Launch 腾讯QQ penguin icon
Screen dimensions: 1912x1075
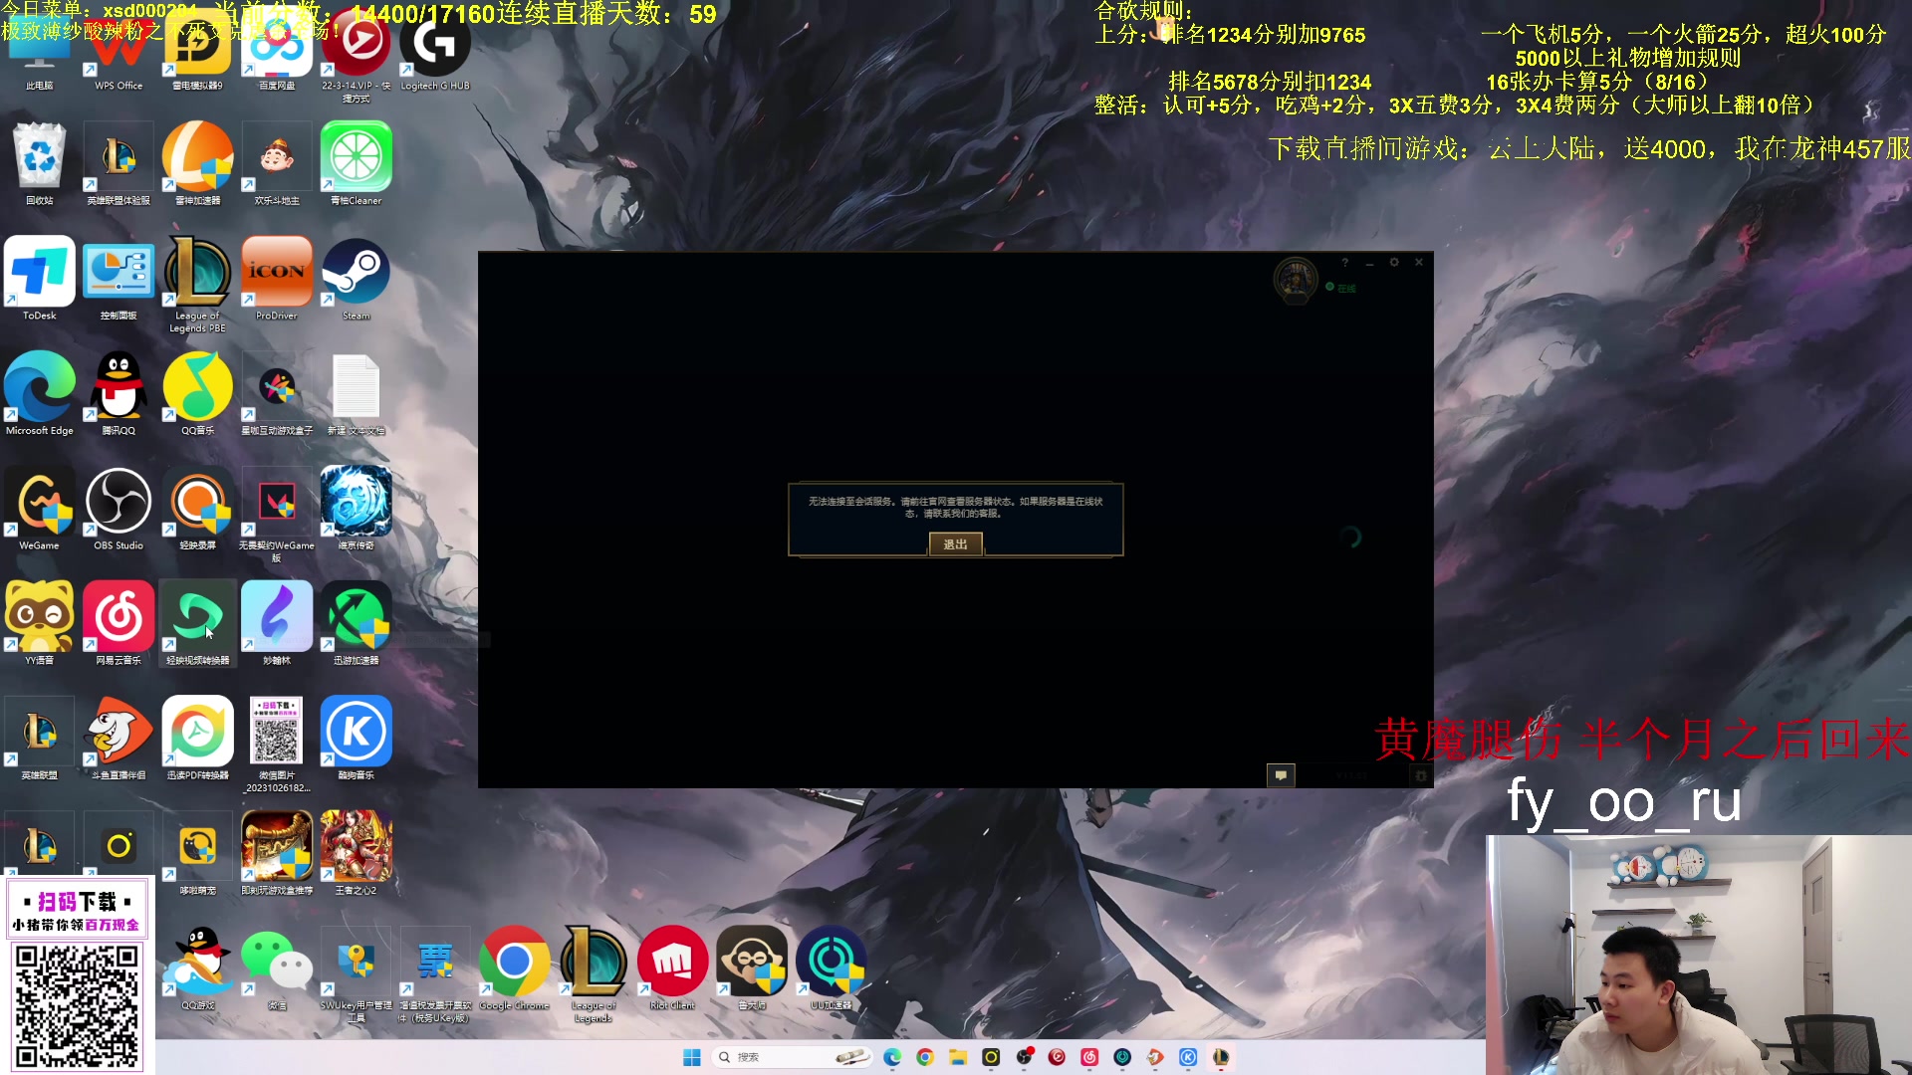click(x=119, y=393)
